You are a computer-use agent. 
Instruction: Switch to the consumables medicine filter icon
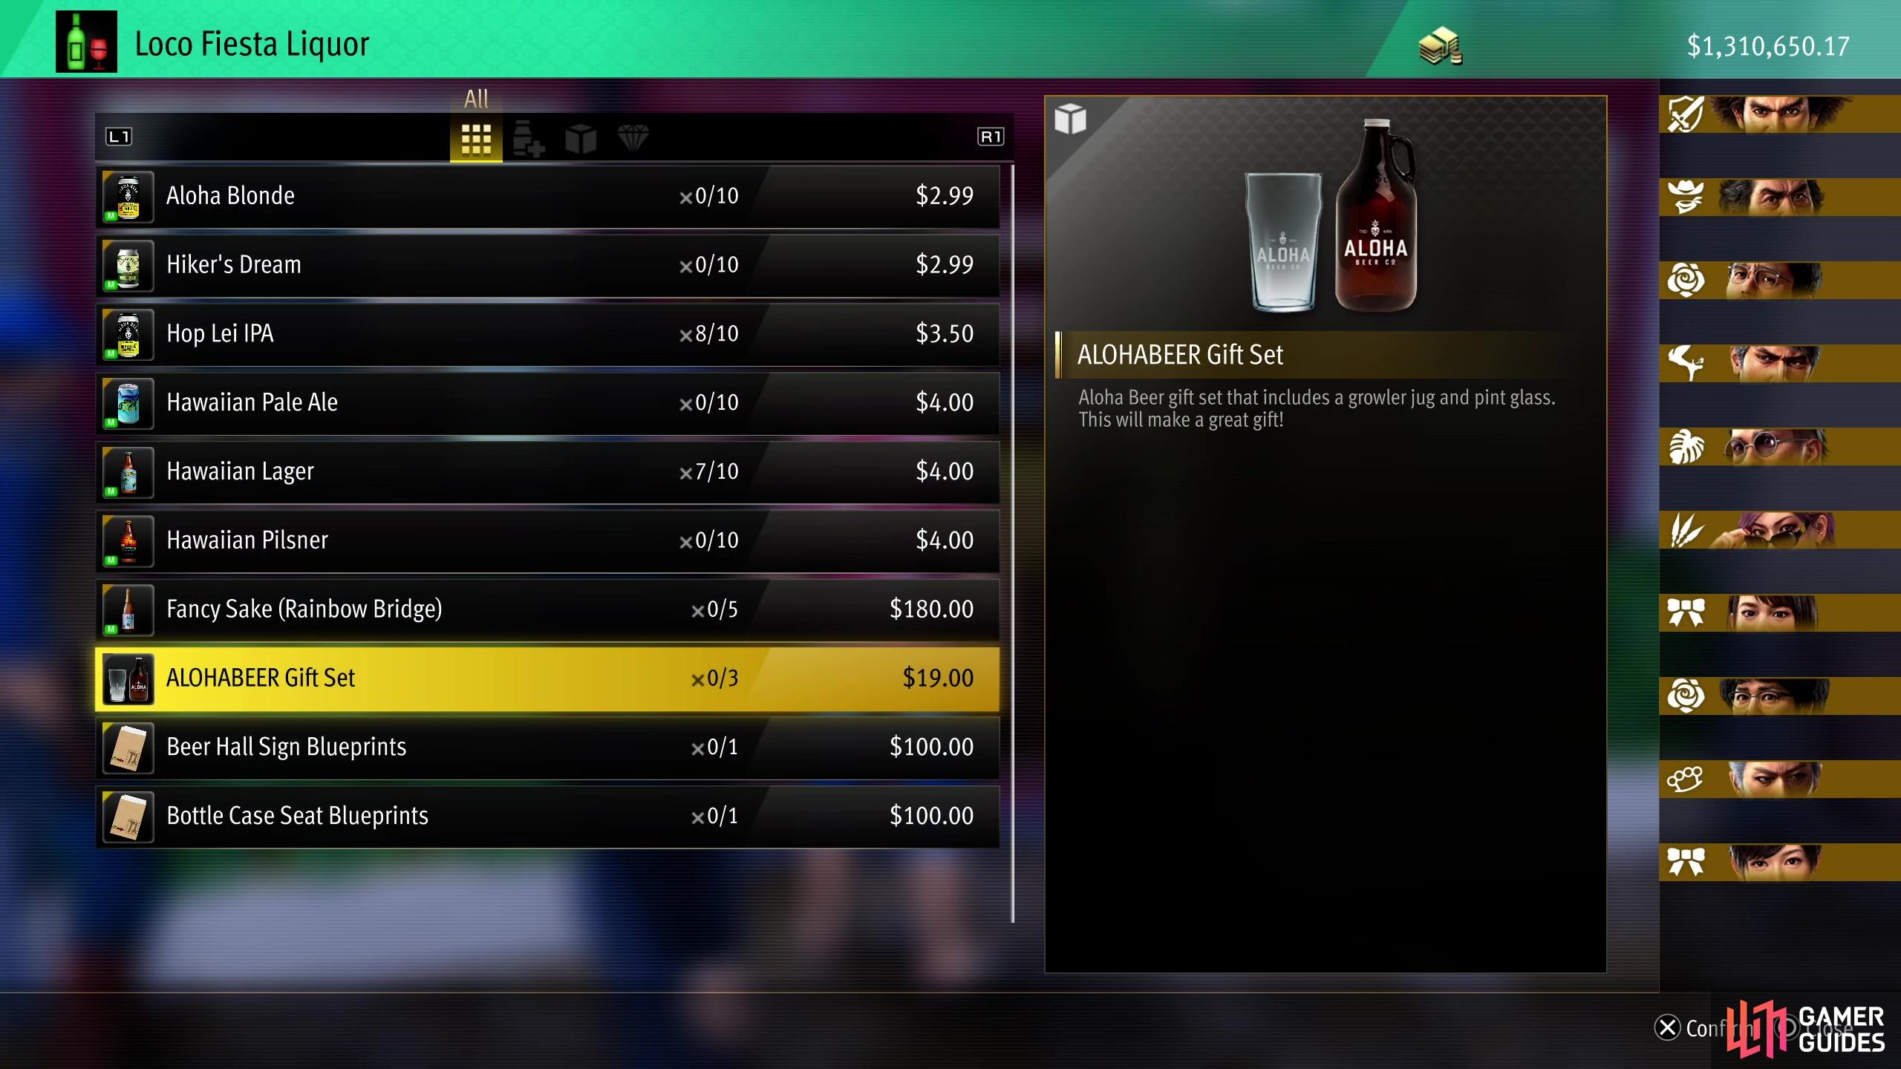click(528, 139)
